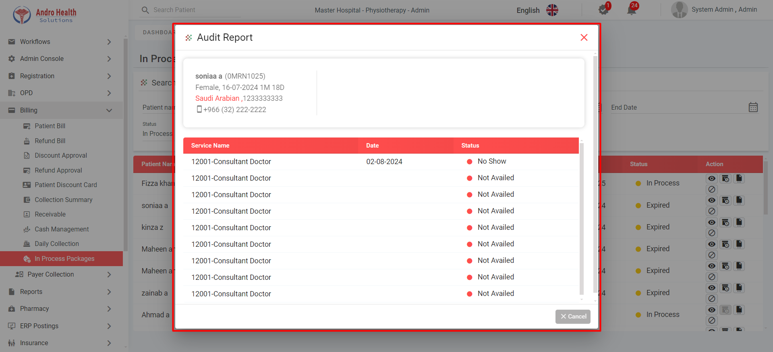Expand the Reports sidebar menu
Screen dimensions: 773x352
[109, 292]
